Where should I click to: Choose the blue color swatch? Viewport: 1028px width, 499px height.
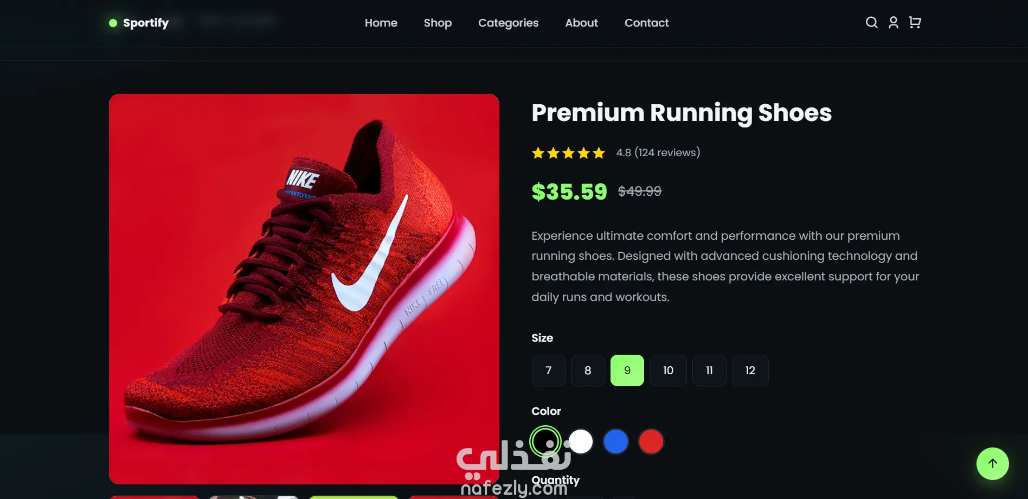[x=615, y=442]
